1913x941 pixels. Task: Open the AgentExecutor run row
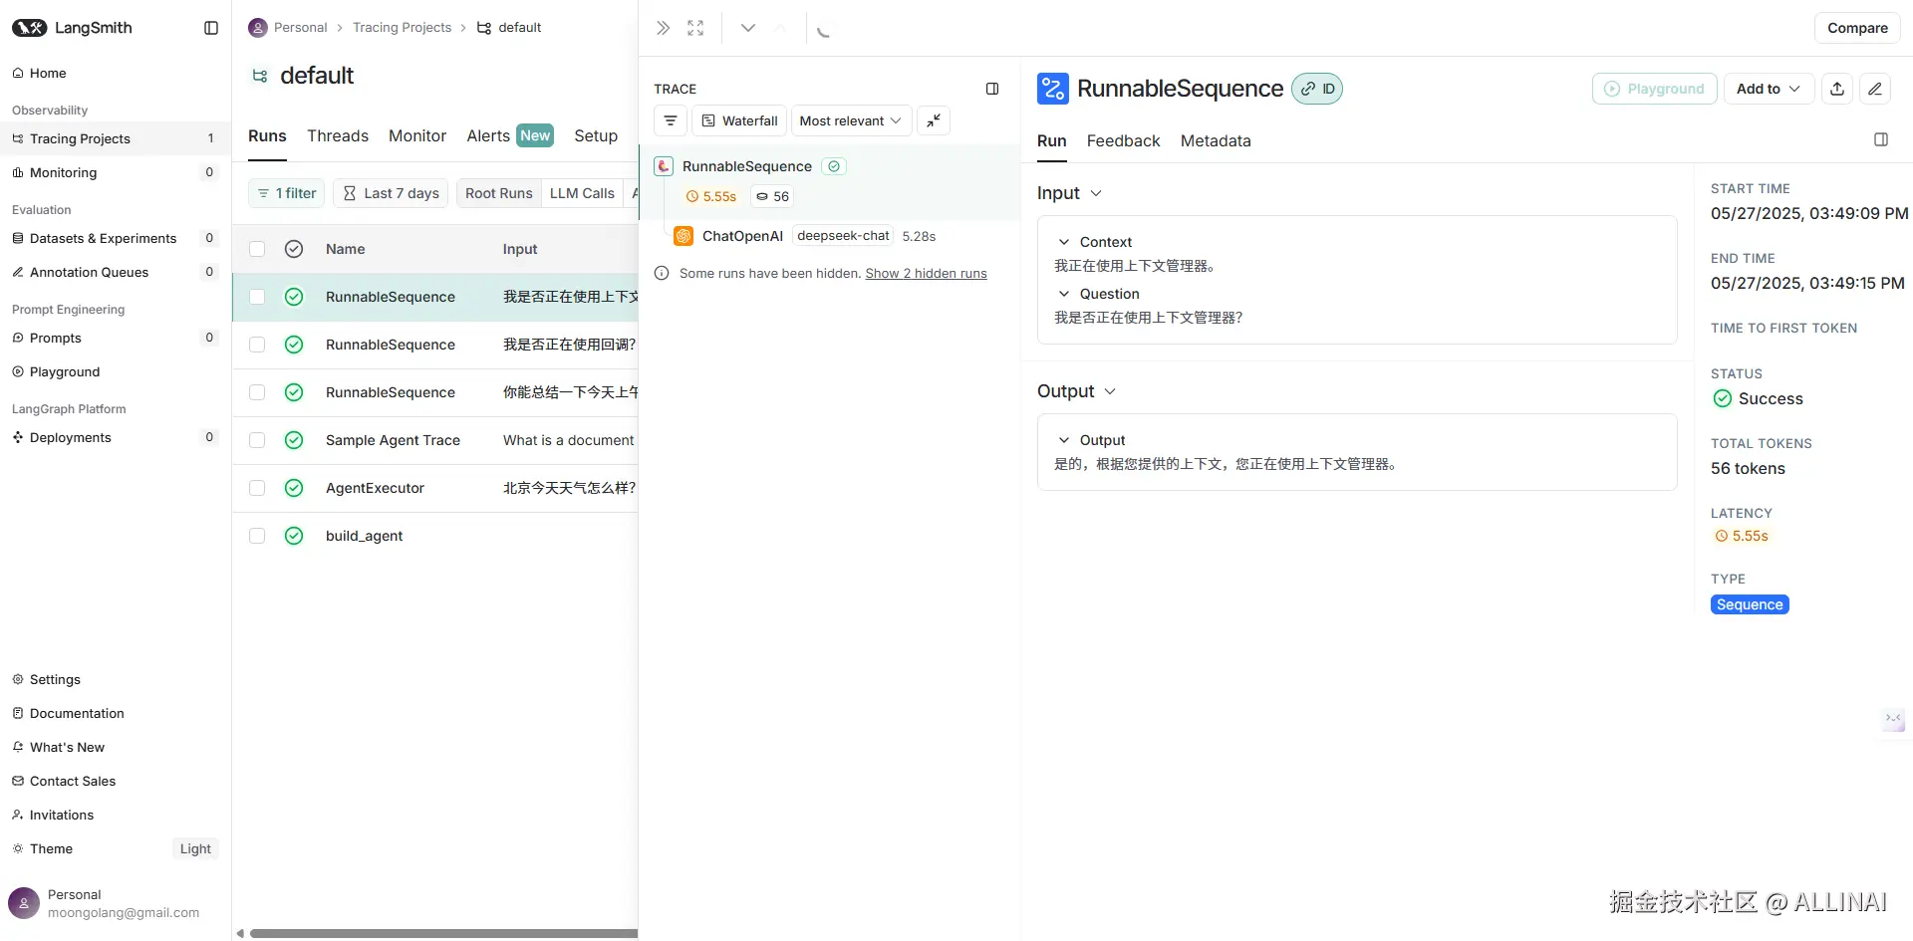click(x=435, y=488)
